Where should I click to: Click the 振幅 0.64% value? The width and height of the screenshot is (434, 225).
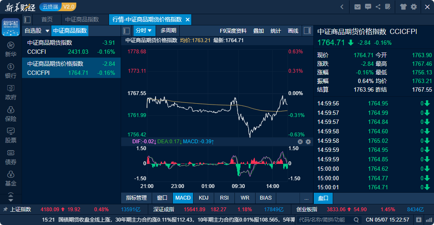tap(365, 81)
